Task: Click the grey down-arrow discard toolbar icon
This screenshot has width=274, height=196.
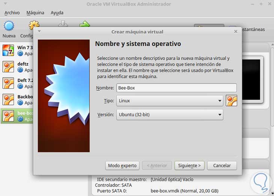Action: (x=63, y=24)
